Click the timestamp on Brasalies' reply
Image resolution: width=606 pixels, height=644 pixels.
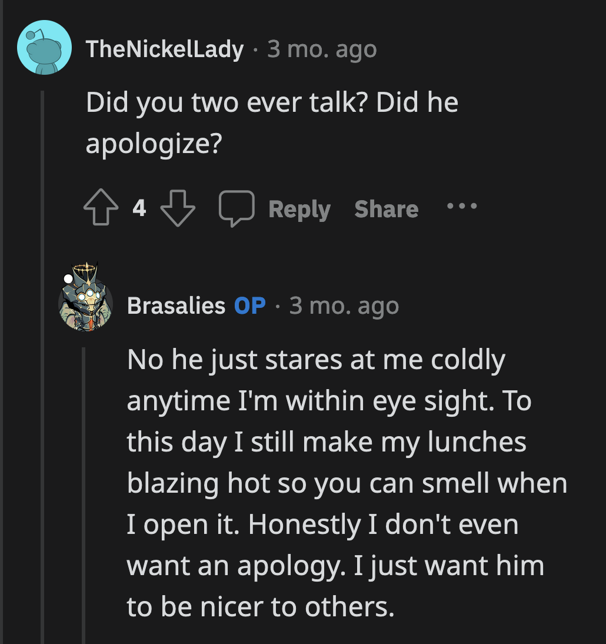344,306
